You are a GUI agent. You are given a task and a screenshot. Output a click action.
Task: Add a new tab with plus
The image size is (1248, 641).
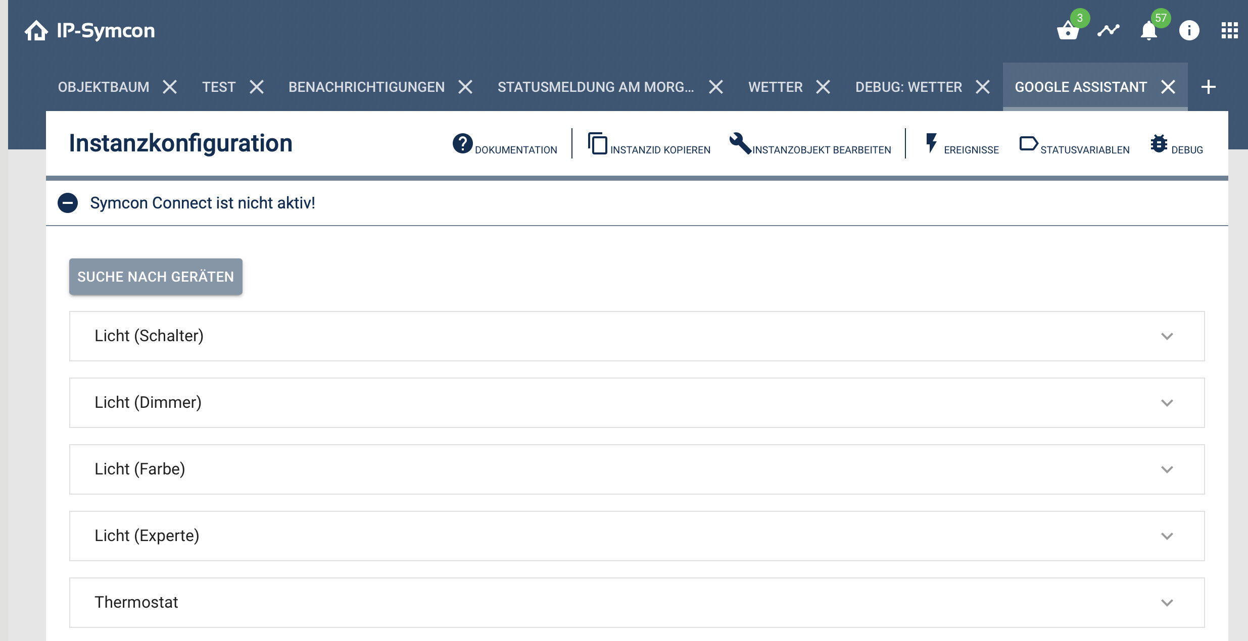(1208, 87)
